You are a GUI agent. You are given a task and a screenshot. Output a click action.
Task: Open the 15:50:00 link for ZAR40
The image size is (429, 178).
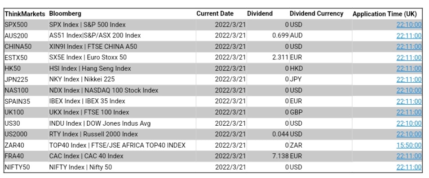[x=409, y=145]
